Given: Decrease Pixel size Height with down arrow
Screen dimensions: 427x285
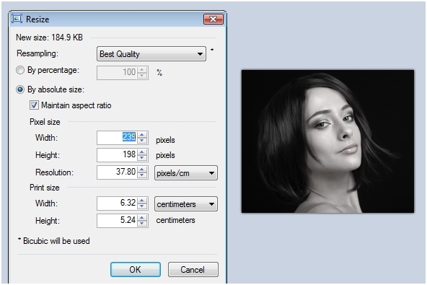Looking at the screenshot, I should (x=142, y=158).
